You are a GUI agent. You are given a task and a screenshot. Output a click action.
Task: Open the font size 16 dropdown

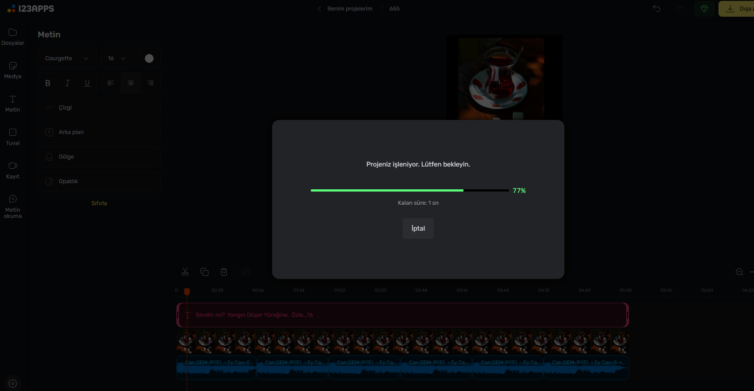coord(117,58)
